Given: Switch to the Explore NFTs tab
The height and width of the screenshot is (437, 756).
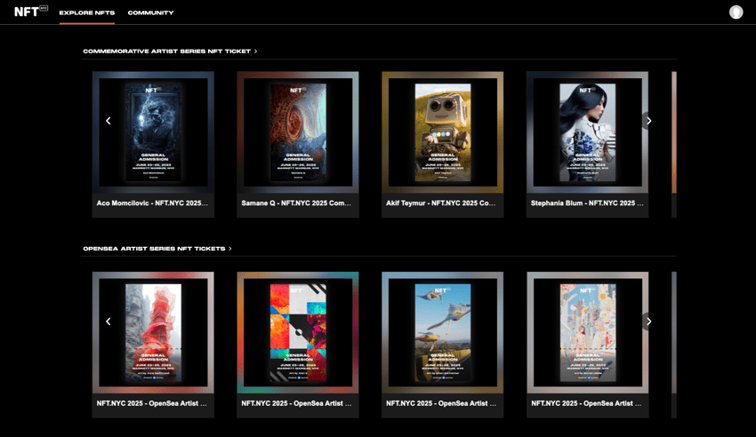Looking at the screenshot, I should pos(87,12).
